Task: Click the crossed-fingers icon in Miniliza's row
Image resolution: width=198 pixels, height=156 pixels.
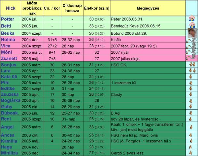Action: (x=191, y=153)
